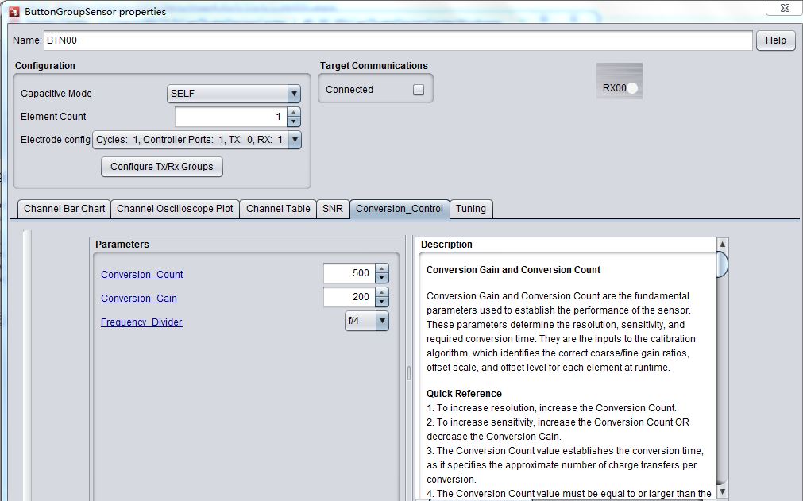Click Configure Tx/Rx Groups button
The height and width of the screenshot is (501, 803).
click(x=162, y=167)
